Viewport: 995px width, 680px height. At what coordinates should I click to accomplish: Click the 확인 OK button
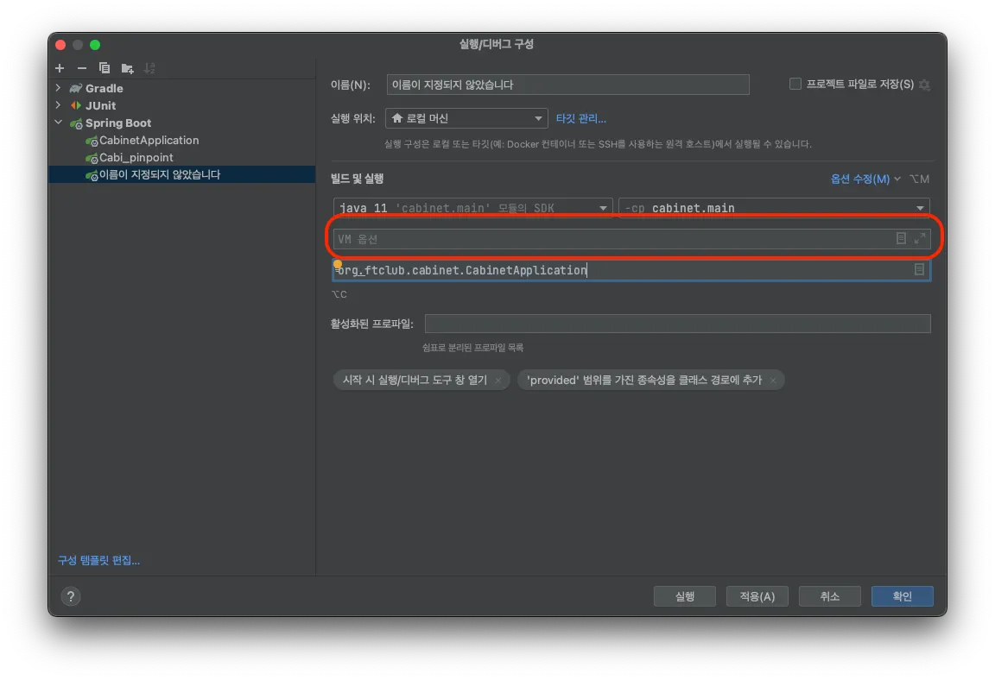[902, 596]
